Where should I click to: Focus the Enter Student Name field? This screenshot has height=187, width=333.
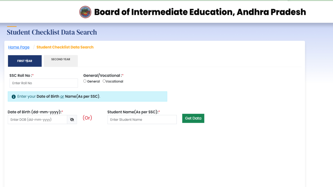(x=142, y=120)
